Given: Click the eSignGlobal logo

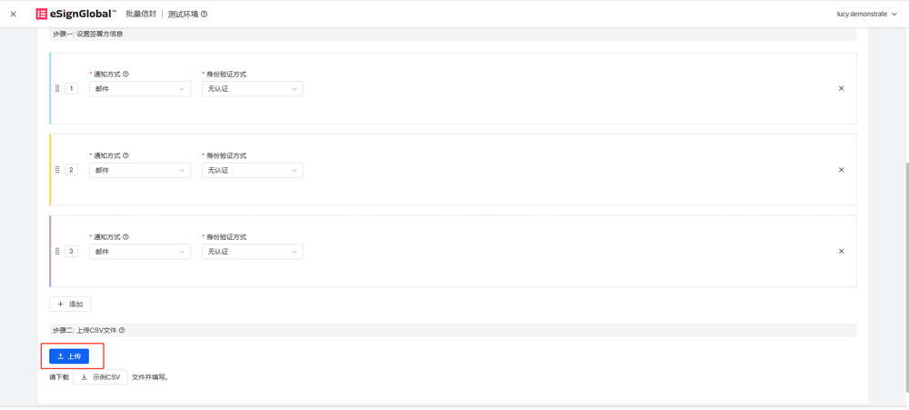Looking at the screenshot, I should click(x=76, y=15).
